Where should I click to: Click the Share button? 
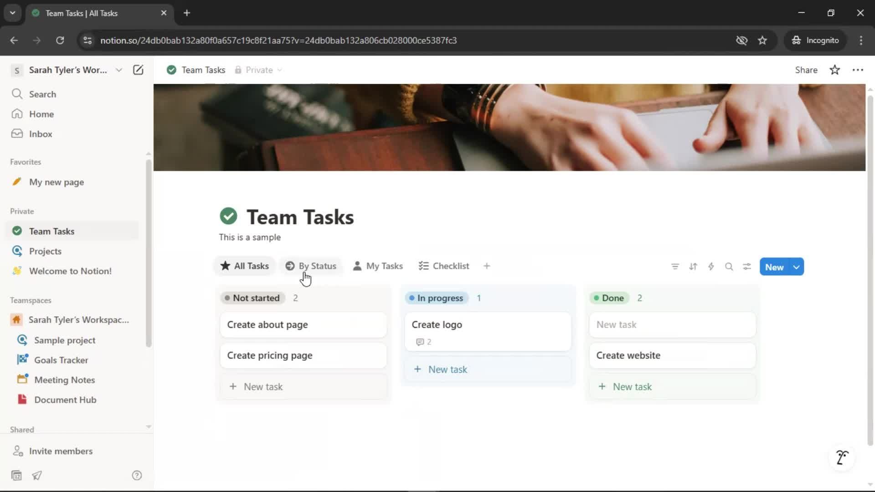point(806,70)
